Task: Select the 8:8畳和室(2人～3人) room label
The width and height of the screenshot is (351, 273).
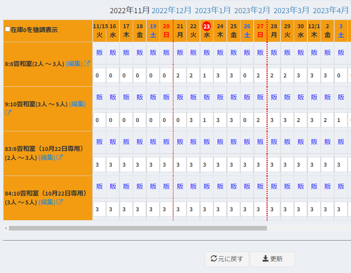Action: point(34,64)
